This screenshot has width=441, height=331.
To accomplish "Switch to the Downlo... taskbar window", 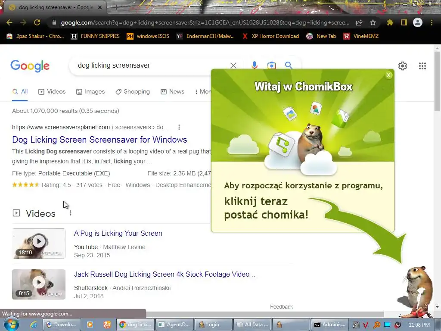I will click(62, 325).
